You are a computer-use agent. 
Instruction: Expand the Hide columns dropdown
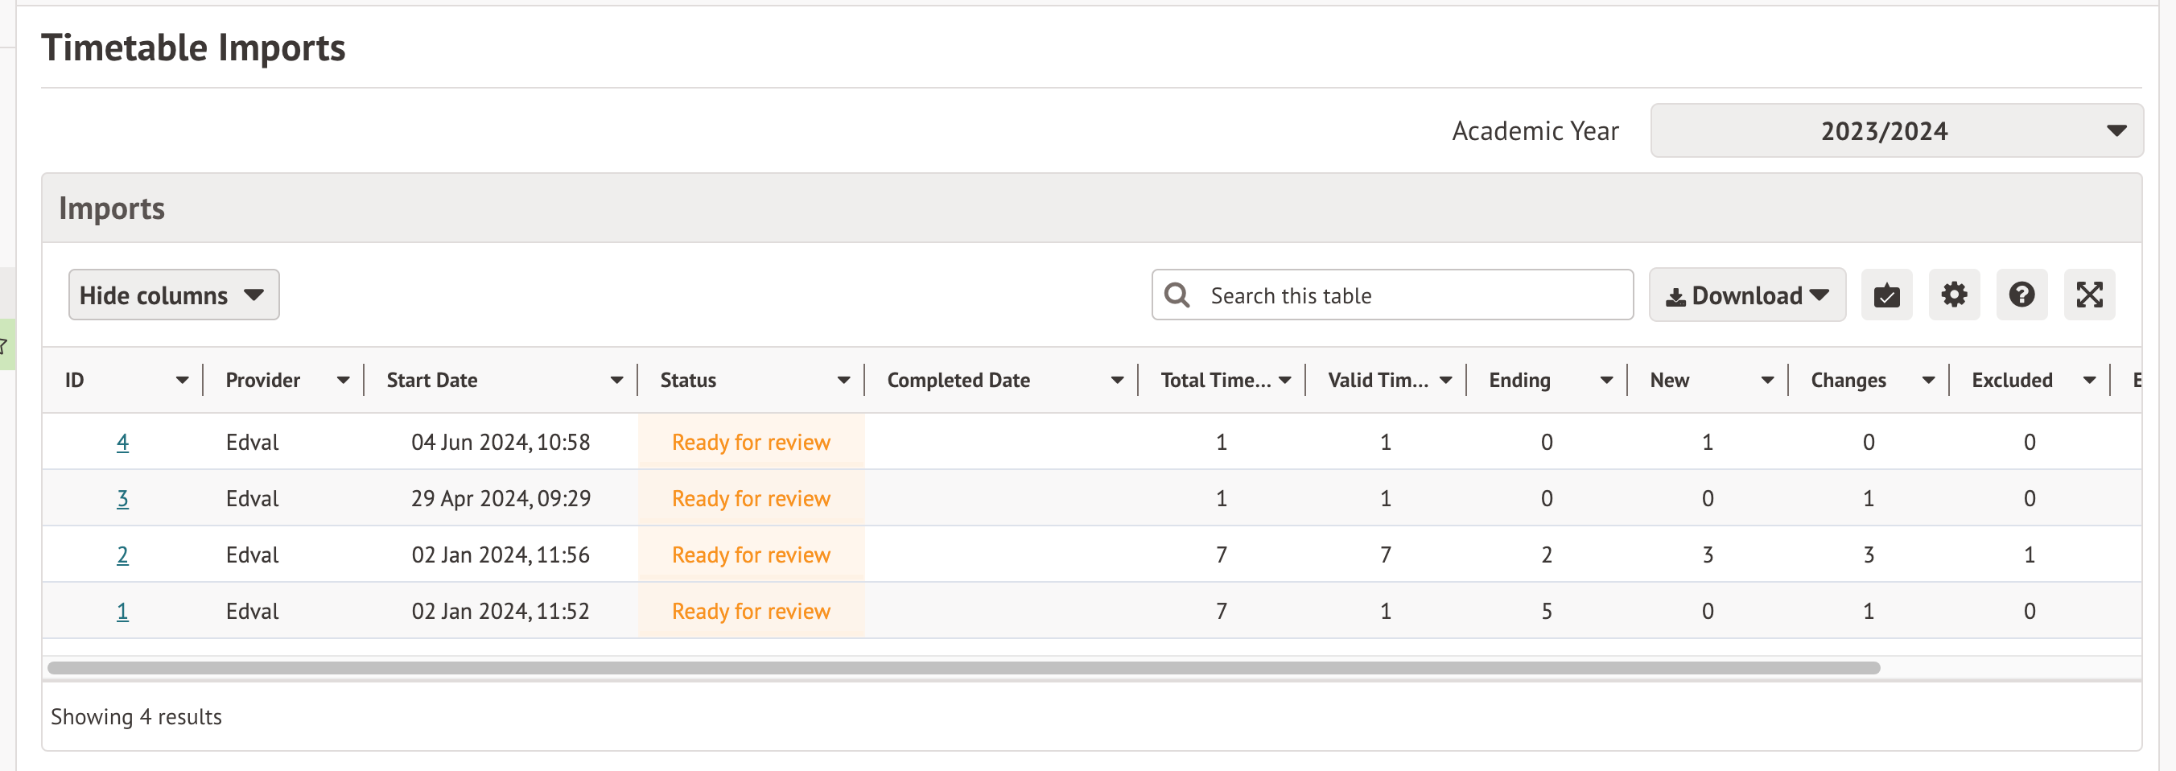[x=173, y=295]
